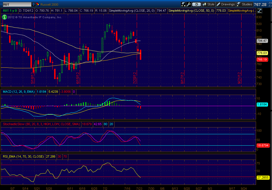The height and width of the screenshot is (190, 272).
Task: Click the MACD average value 5.4239
Action: point(53,92)
